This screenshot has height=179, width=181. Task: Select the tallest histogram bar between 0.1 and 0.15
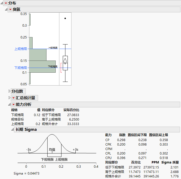[x=42, y=66]
